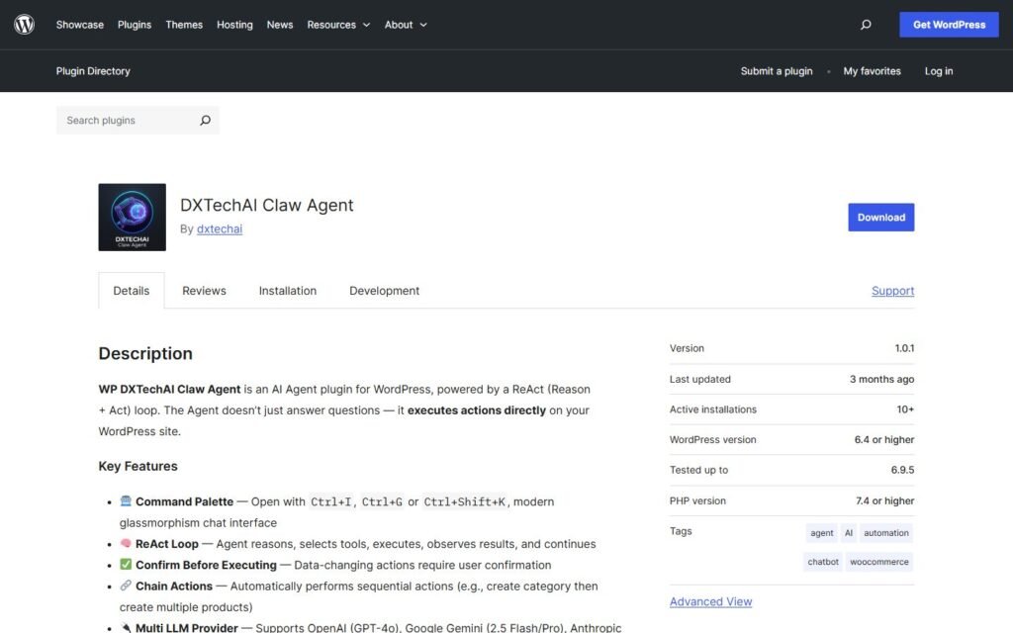Click the Description heading

pos(145,353)
